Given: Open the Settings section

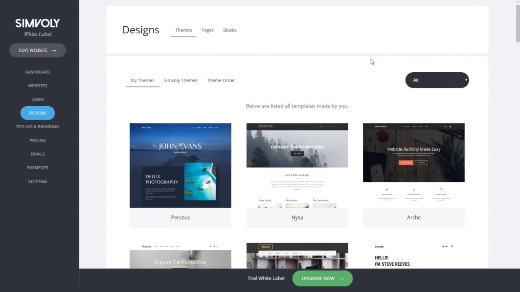Looking at the screenshot, I should (37, 181).
